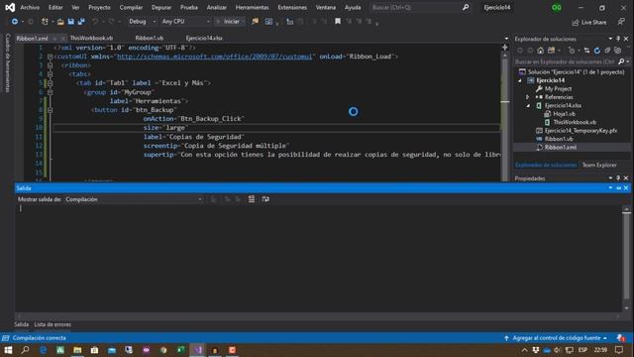This screenshot has height=357, width=634.
Task: Switch to the Ribbon1.vb editor tab
Action: click(150, 38)
